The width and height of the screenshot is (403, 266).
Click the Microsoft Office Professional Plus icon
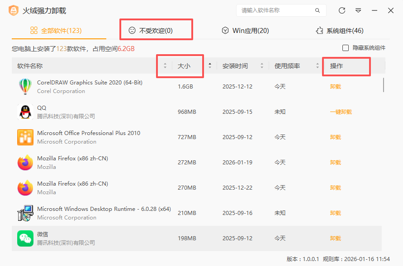(25, 137)
